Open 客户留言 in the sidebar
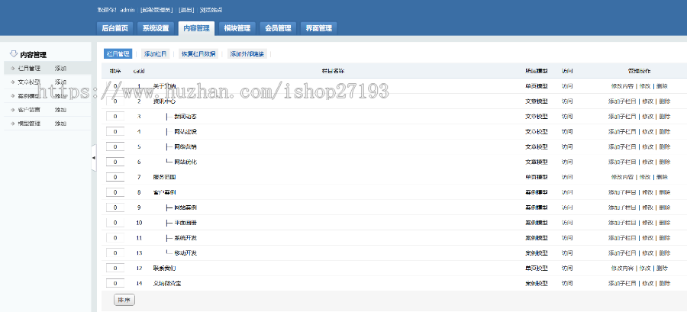The image size is (687, 312). (29, 110)
